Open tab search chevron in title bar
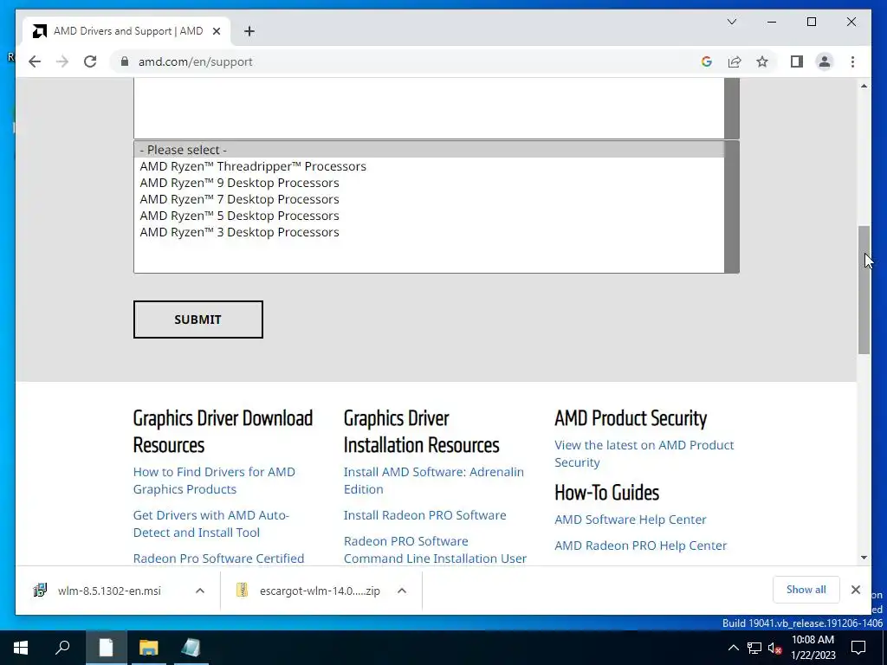 [x=732, y=22]
